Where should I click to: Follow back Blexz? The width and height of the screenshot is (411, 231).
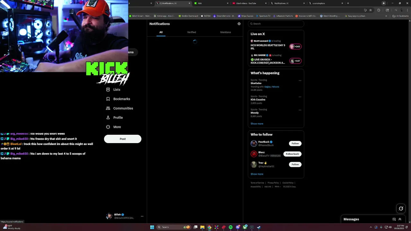click(292, 154)
